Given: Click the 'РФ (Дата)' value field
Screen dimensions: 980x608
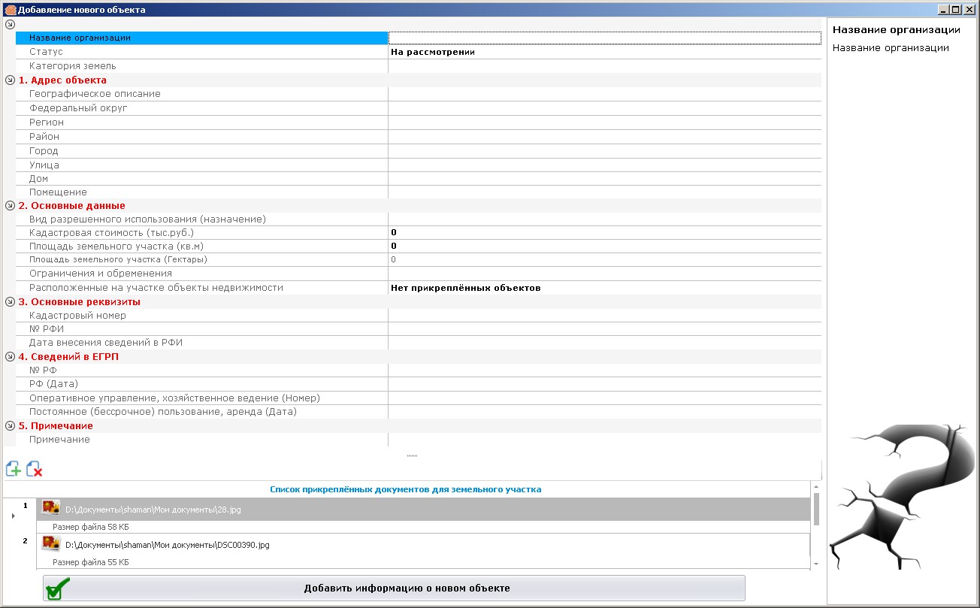Looking at the screenshot, I should (x=604, y=384).
